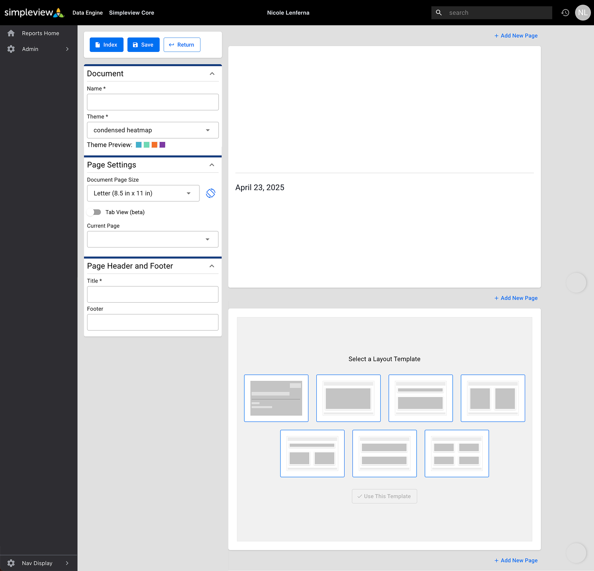594x571 pixels.
Task: Click the Admin gear icon
Action: (x=11, y=49)
